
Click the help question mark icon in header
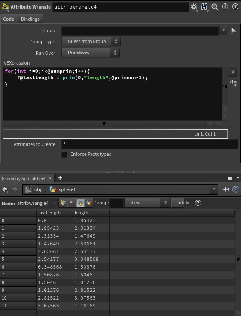coord(235,6)
